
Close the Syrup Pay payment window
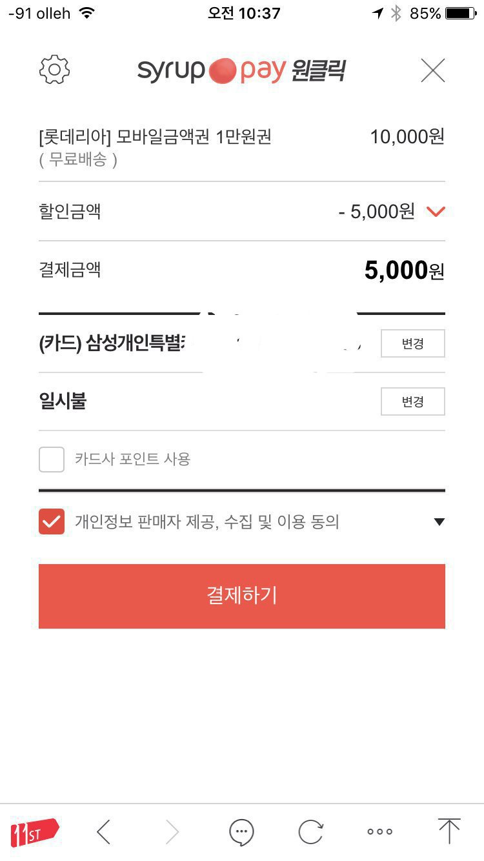tap(432, 70)
